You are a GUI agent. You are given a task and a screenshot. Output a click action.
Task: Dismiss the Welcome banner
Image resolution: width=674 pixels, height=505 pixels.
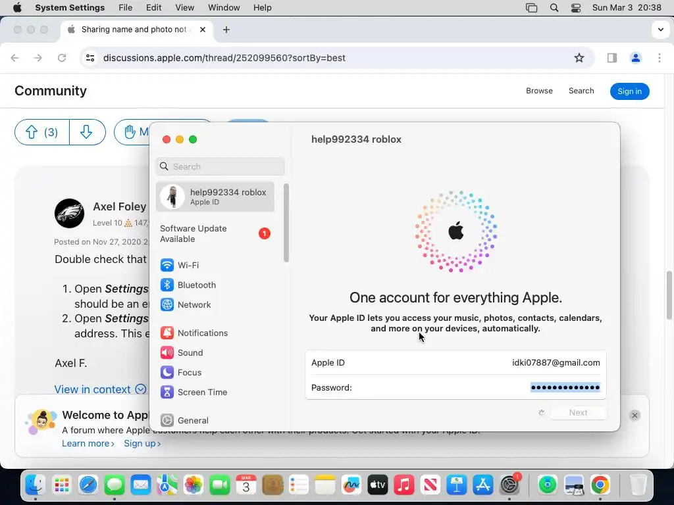click(x=635, y=416)
